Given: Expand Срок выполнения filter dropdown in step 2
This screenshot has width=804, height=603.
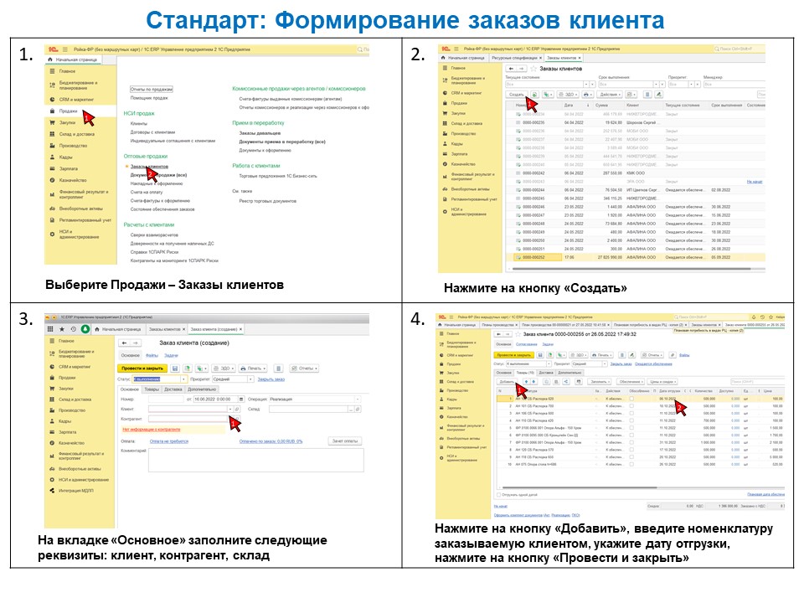Looking at the screenshot, I should click(x=655, y=84).
